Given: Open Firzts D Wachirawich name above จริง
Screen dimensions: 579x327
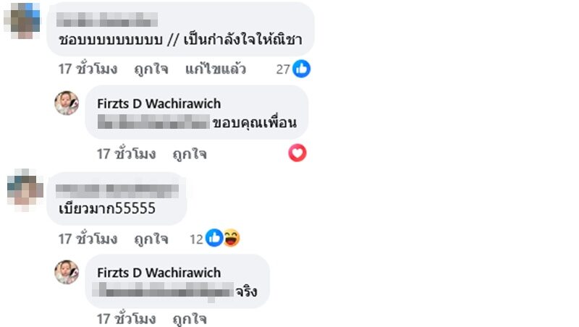Looking at the screenshot, I should coord(159,273).
